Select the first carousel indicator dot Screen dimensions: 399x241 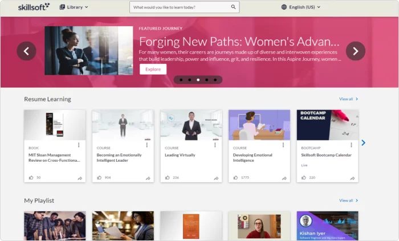(181, 80)
